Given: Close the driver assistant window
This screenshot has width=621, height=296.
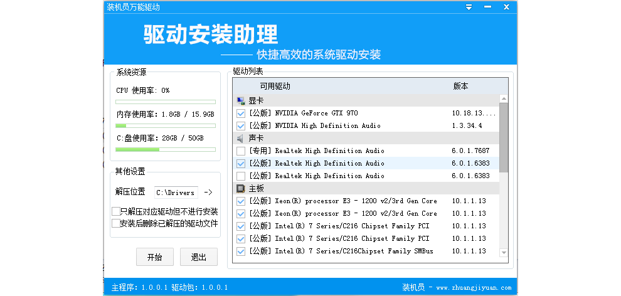Looking at the screenshot, I should (506, 8).
